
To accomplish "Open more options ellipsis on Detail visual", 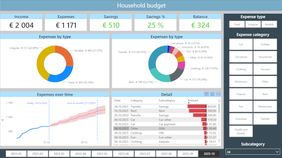I will point(218,94).
